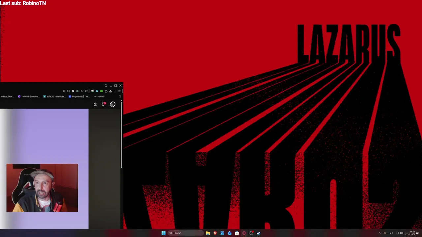
Task: Click the Hľadať taskbar search box
Action: 186,233
